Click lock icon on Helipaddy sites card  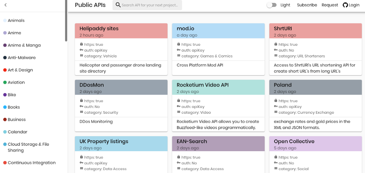point(81,44)
